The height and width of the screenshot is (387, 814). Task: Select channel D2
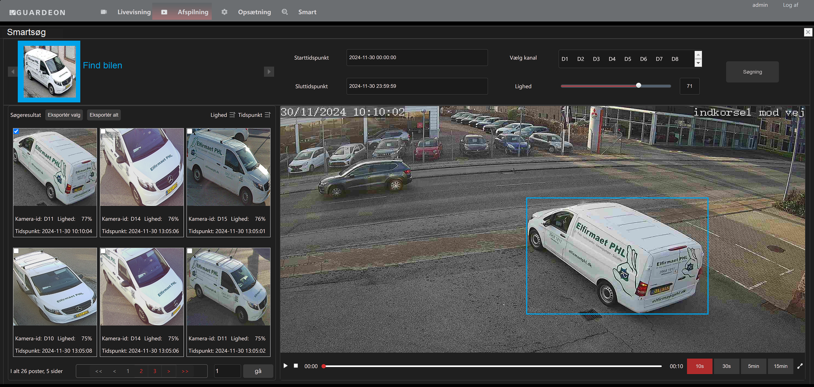pyautogui.click(x=581, y=59)
